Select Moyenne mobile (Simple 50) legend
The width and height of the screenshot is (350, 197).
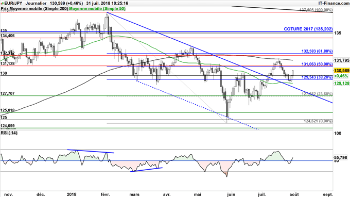[x=97, y=9]
